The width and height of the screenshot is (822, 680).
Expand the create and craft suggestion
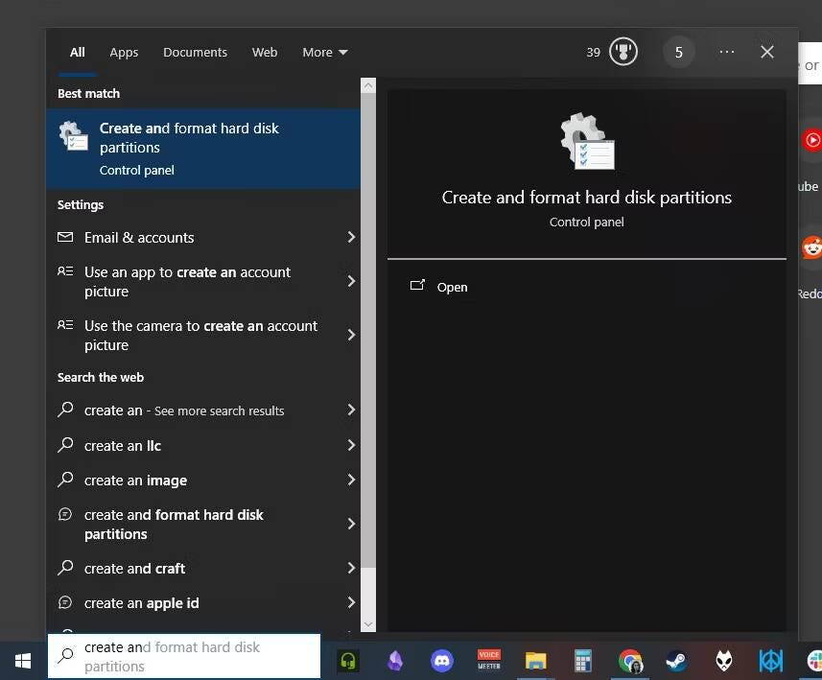point(352,568)
